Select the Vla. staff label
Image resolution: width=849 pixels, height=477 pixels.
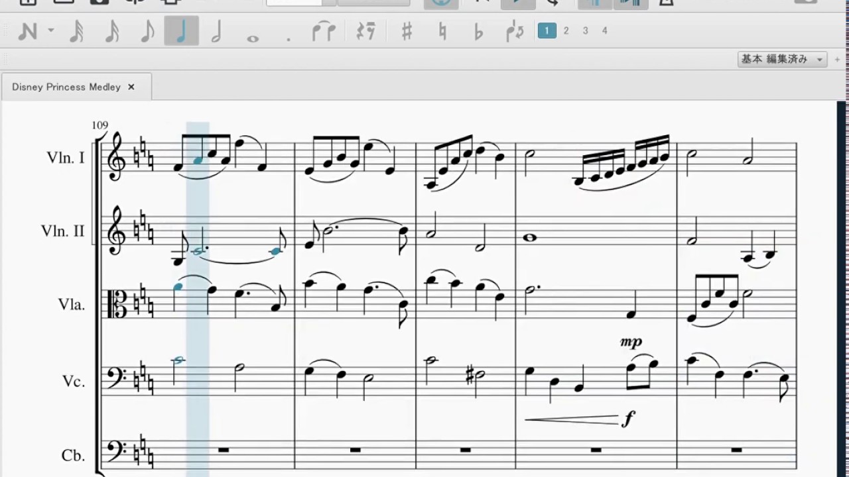[72, 305]
